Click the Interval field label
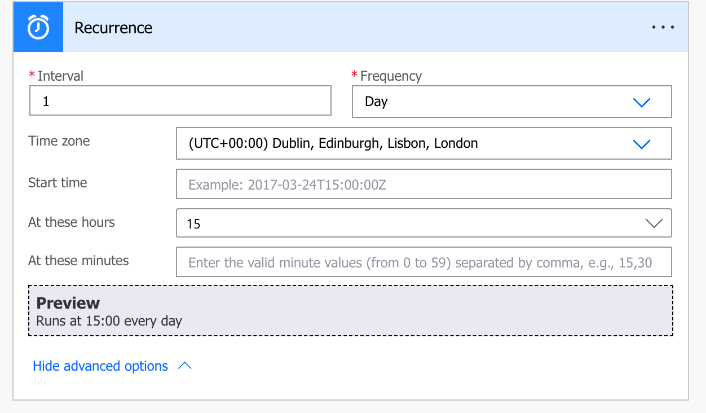 (x=60, y=76)
